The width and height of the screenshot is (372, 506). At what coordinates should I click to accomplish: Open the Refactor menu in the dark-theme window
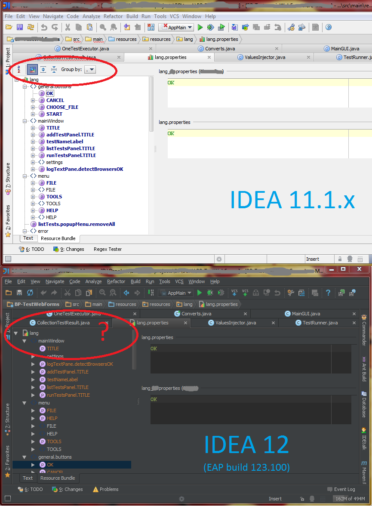116,281
